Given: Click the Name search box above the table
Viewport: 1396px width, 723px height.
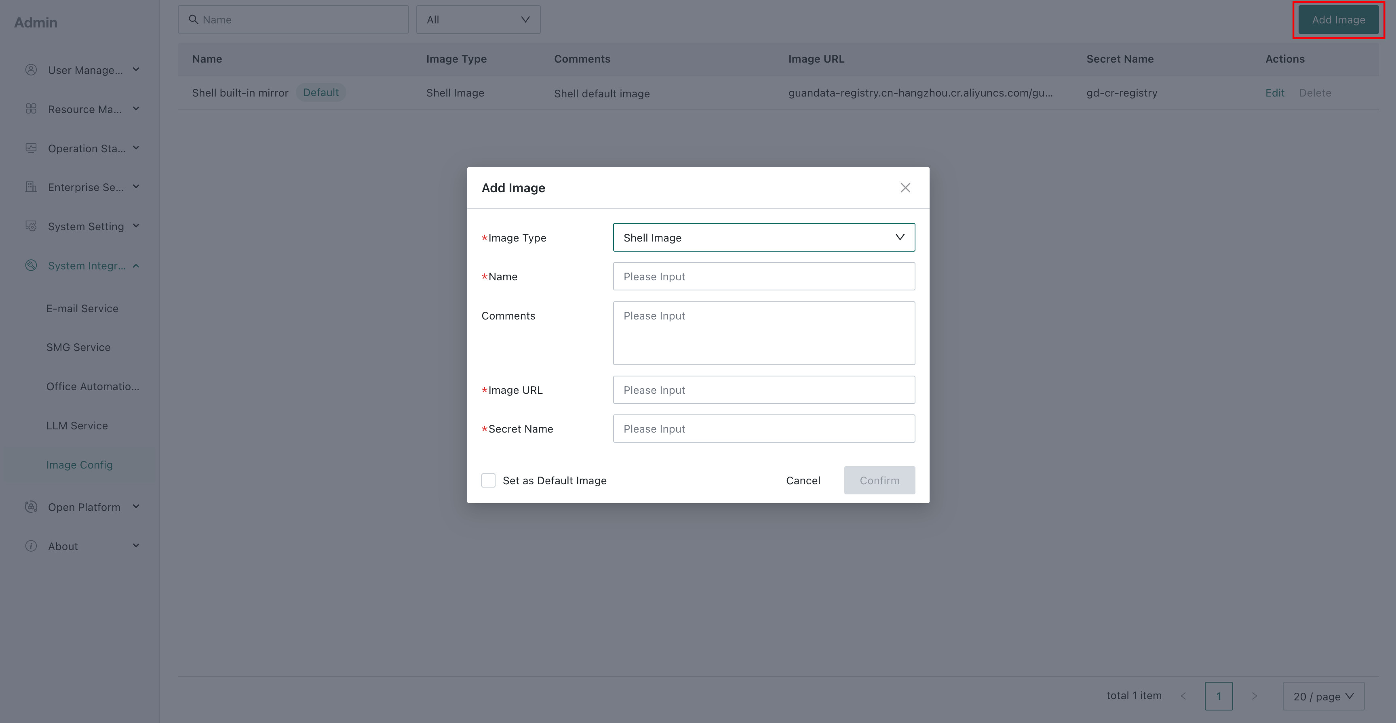Looking at the screenshot, I should coord(293,19).
